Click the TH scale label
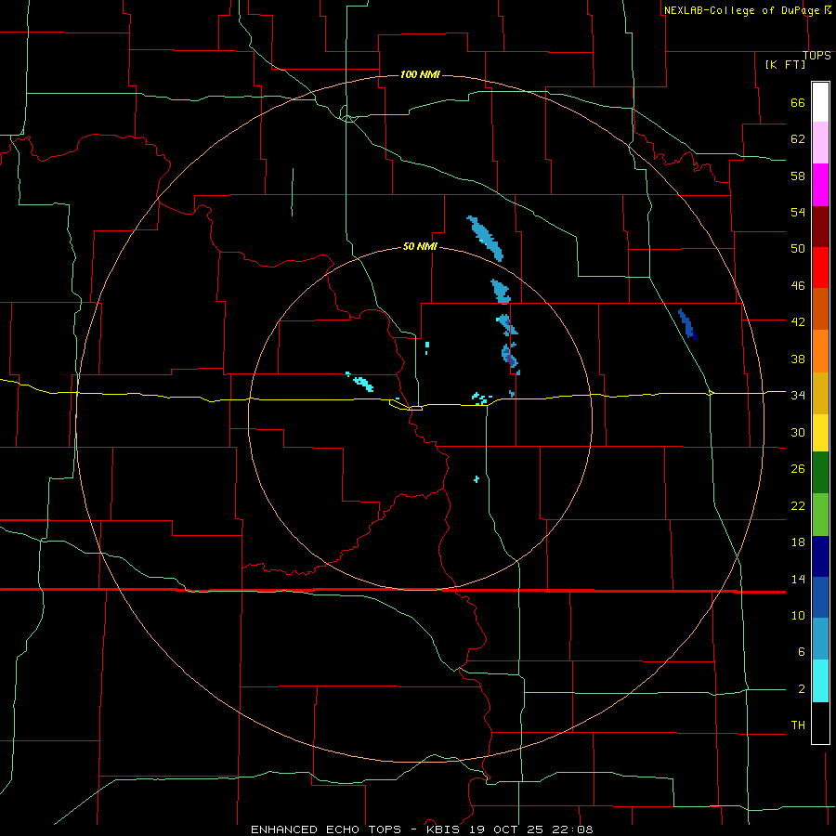 798,725
